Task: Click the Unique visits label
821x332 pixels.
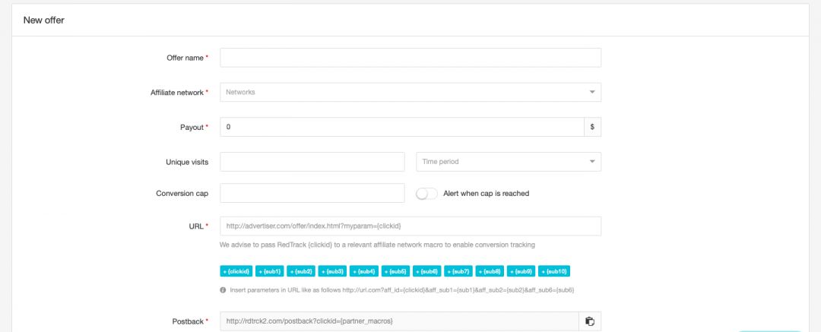Action: (x=187, y=162)
